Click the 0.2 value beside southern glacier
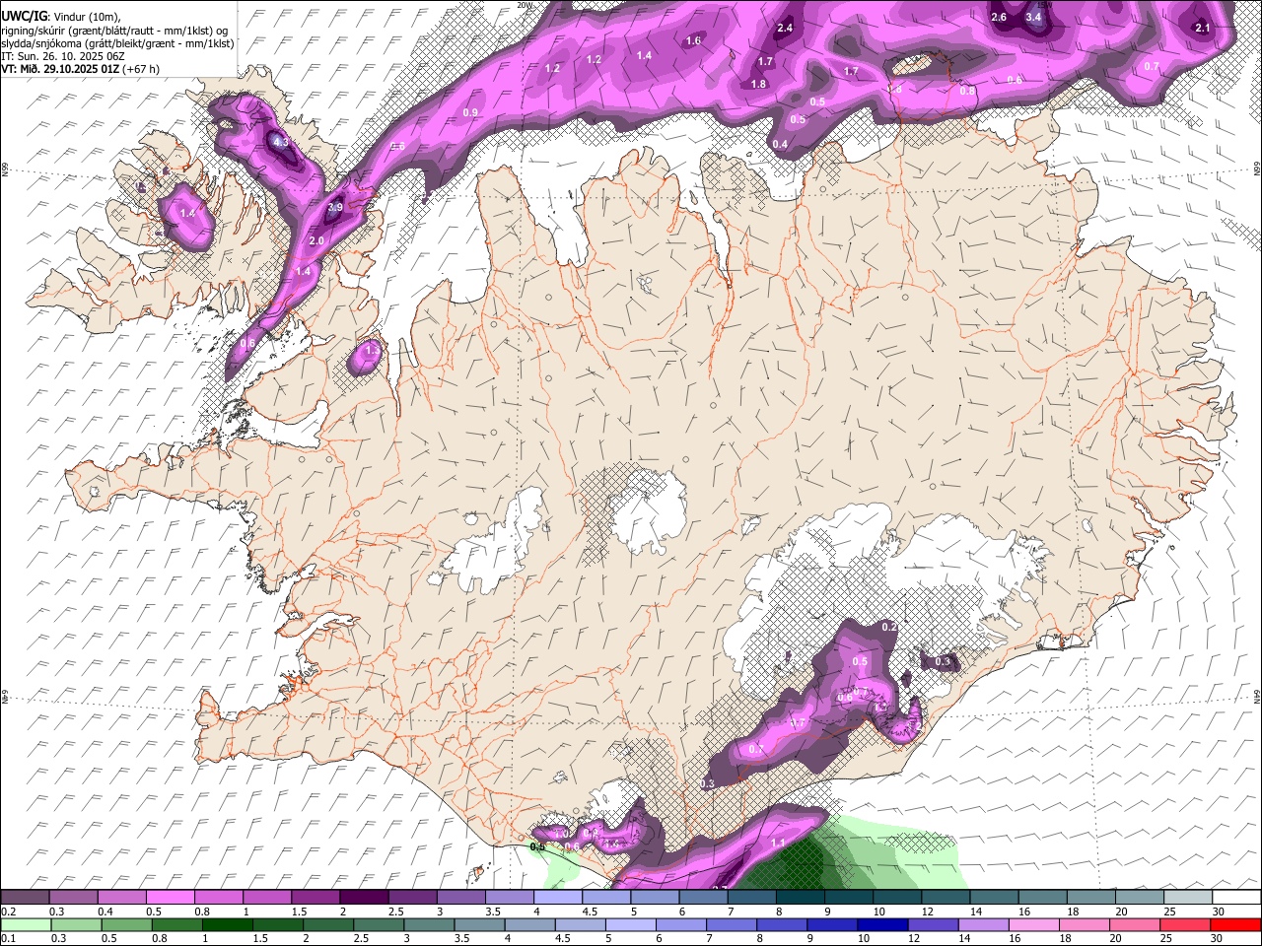 (x=889, y=627)
